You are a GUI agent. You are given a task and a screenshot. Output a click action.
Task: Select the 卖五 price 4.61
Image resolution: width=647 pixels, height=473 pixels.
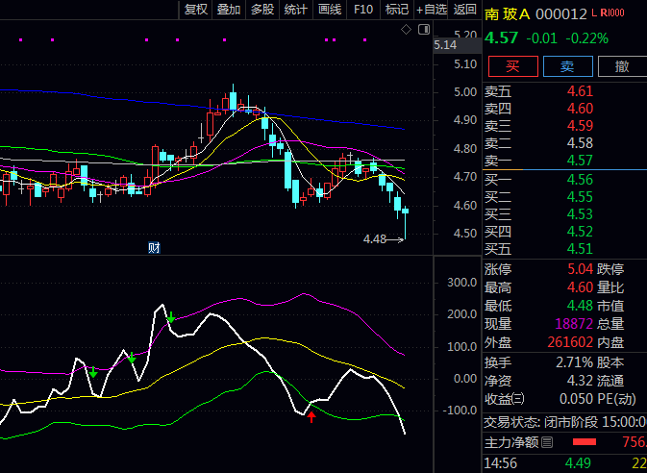(x=580, y=90)
